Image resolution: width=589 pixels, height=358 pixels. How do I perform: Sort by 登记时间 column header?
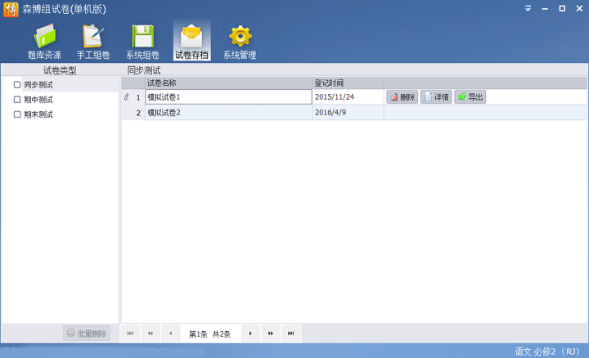pos(347,83)
